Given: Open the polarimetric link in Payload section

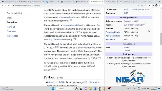Looking at the screenshot, I should click(x=93, y=82).
